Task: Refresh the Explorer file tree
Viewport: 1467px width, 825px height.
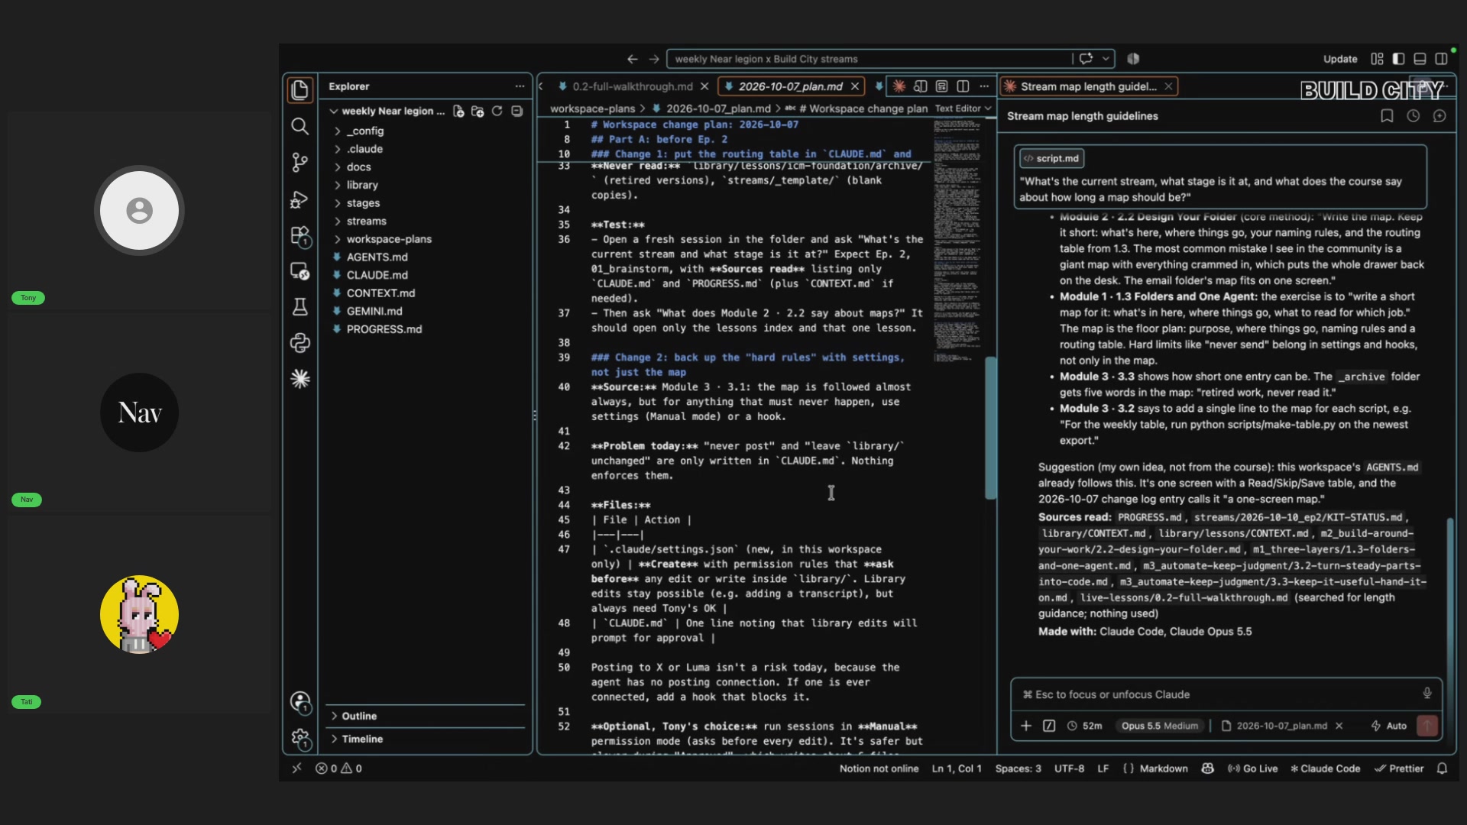Action: 497,112
